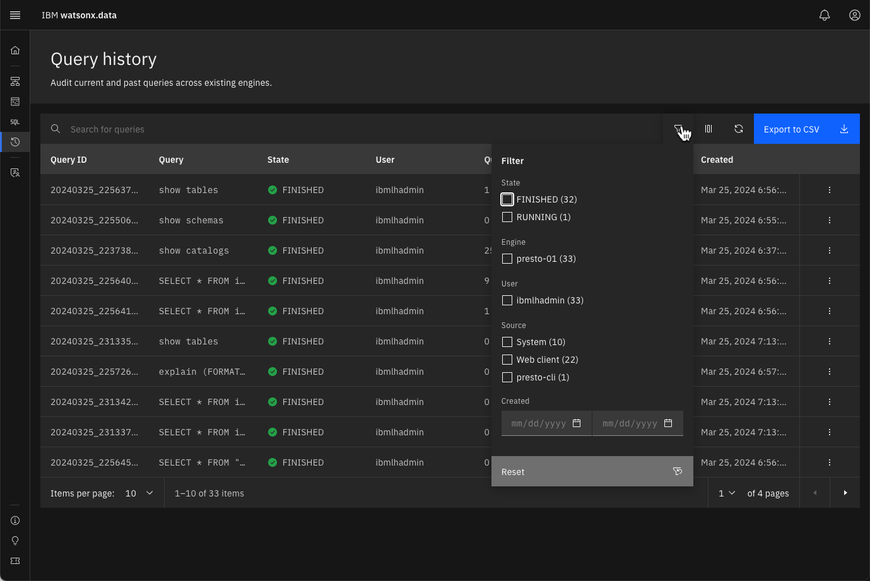The height and width of the screenshot is (581, 870).
Task: Click IBM watsonx.data product title
Action: [79, 15]
